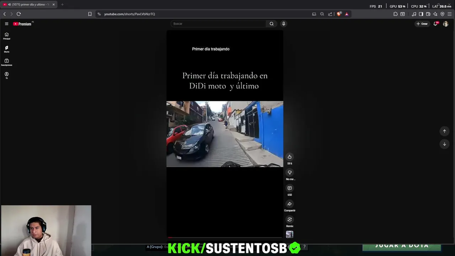Image resolution: width=455 pixels, height=256 pixels.
Task: Open the Tú profile section
Action: [6, 75]
